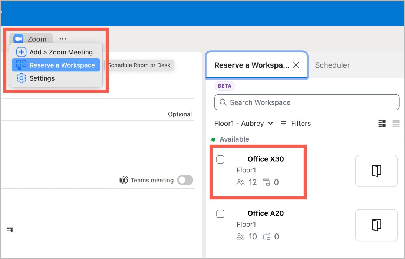Open the three-dot more options menu

tap(63, 39)
